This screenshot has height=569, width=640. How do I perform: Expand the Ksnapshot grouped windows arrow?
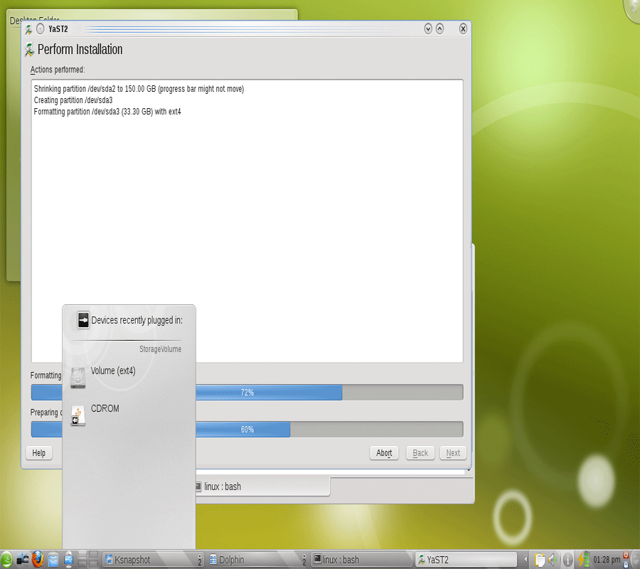click(x=200, y=560)
